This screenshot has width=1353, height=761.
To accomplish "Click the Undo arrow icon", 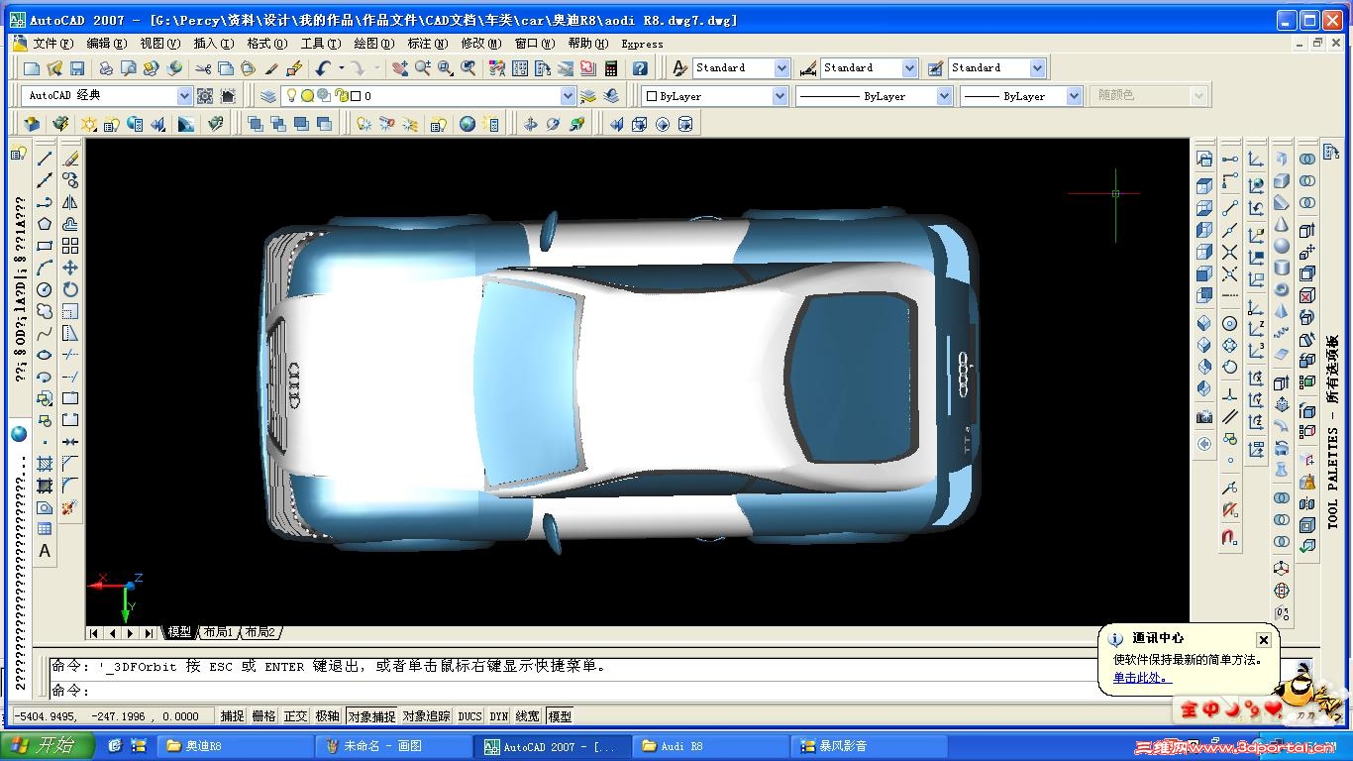I will [x=324, y=68].
